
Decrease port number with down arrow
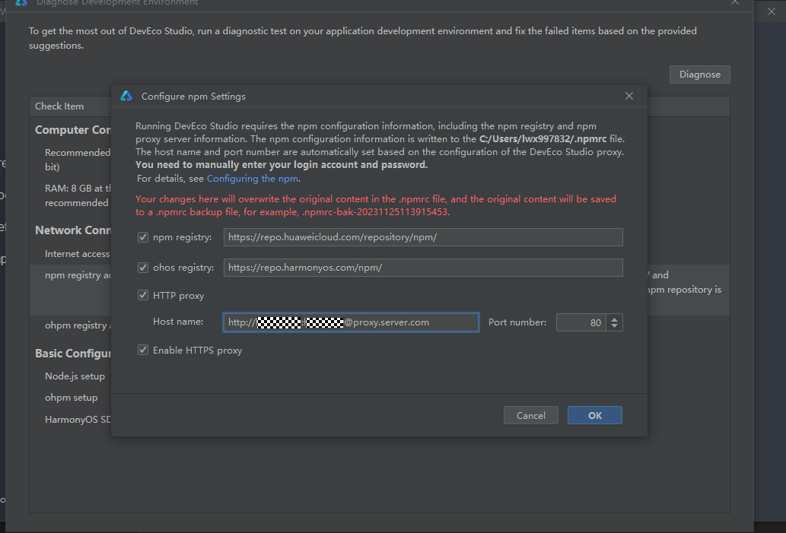click(x=615, y=326)
